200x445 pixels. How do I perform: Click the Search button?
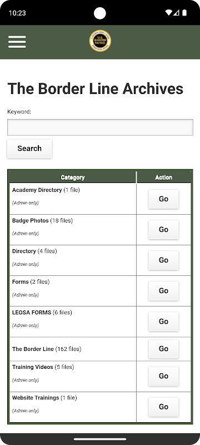click(29, 149)
